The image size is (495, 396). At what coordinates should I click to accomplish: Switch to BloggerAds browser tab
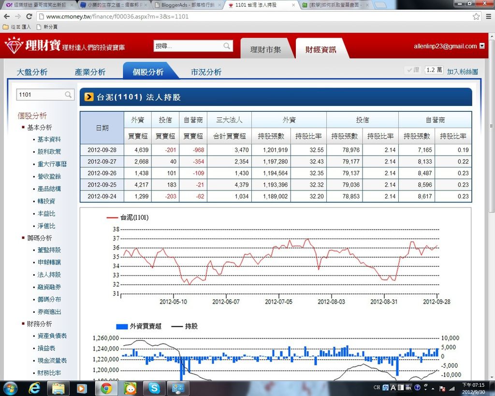[188, 5]
